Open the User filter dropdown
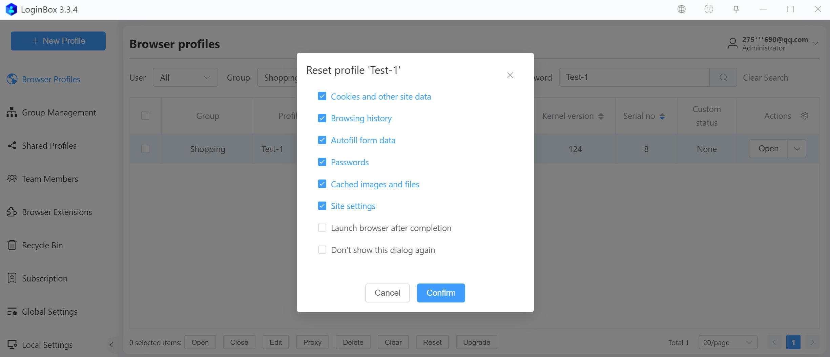 [x=185, y=78]
